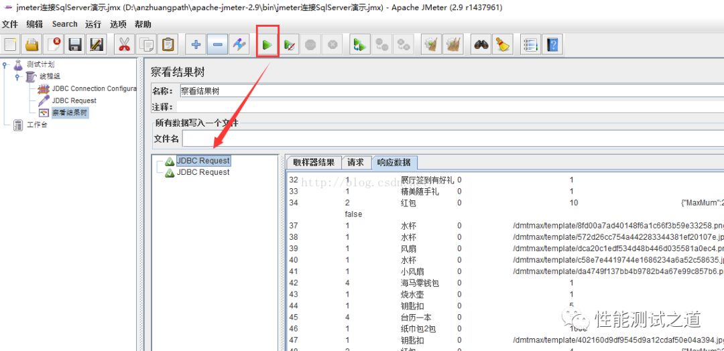
Task: Select the highlighted first JDBC Request result
Action: (x=203, y=161)
